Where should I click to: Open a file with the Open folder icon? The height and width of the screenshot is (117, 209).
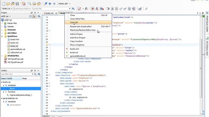coord(8,4)
